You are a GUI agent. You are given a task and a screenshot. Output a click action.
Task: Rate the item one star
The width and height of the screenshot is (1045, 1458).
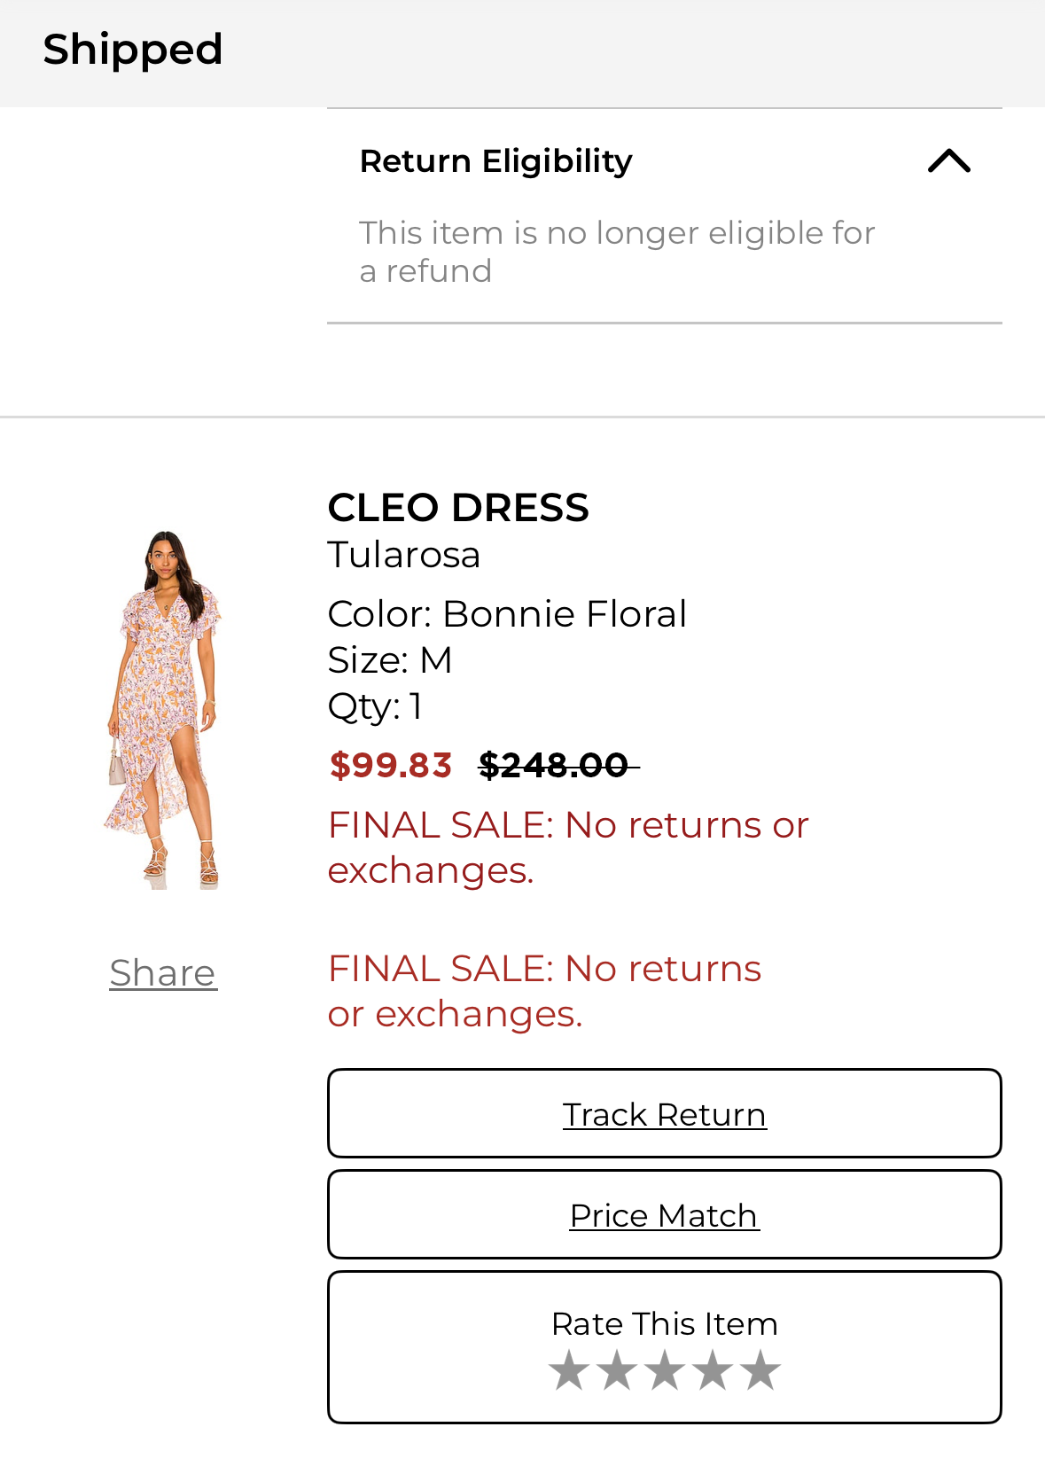[x=569, y=1370]
